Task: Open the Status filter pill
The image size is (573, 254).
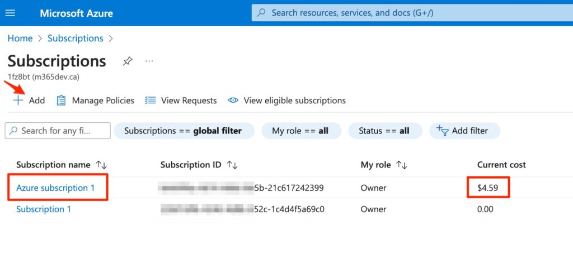Action: click(384, 131)
